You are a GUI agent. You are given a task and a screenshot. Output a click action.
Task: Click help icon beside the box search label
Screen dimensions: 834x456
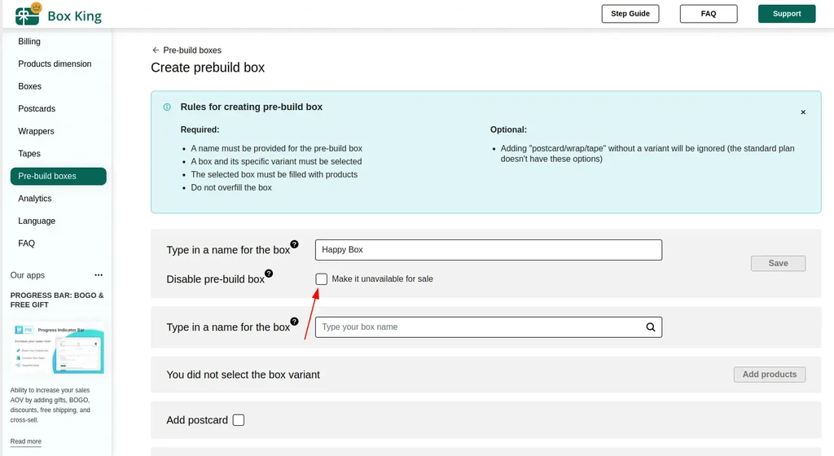pyautogui.click(x=294, y=322)
